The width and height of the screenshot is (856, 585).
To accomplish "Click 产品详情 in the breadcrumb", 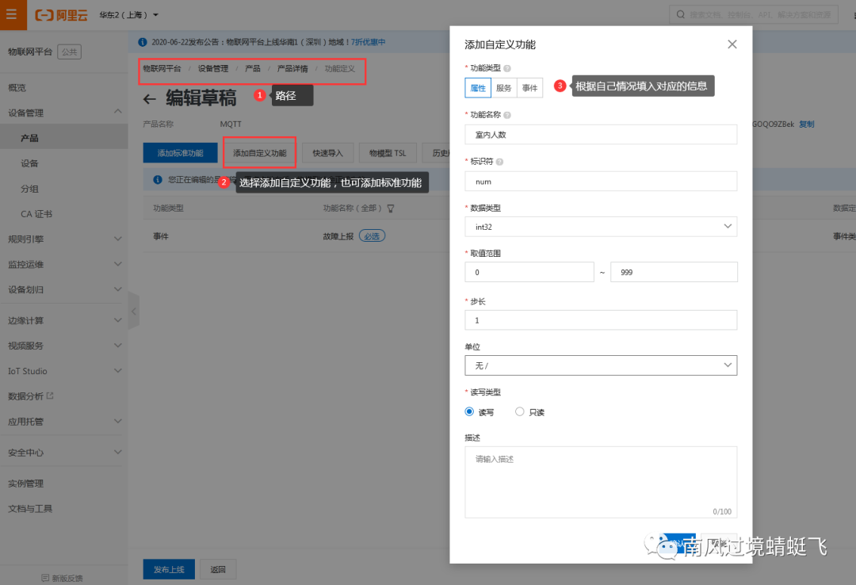I will (x=292, y=68).
